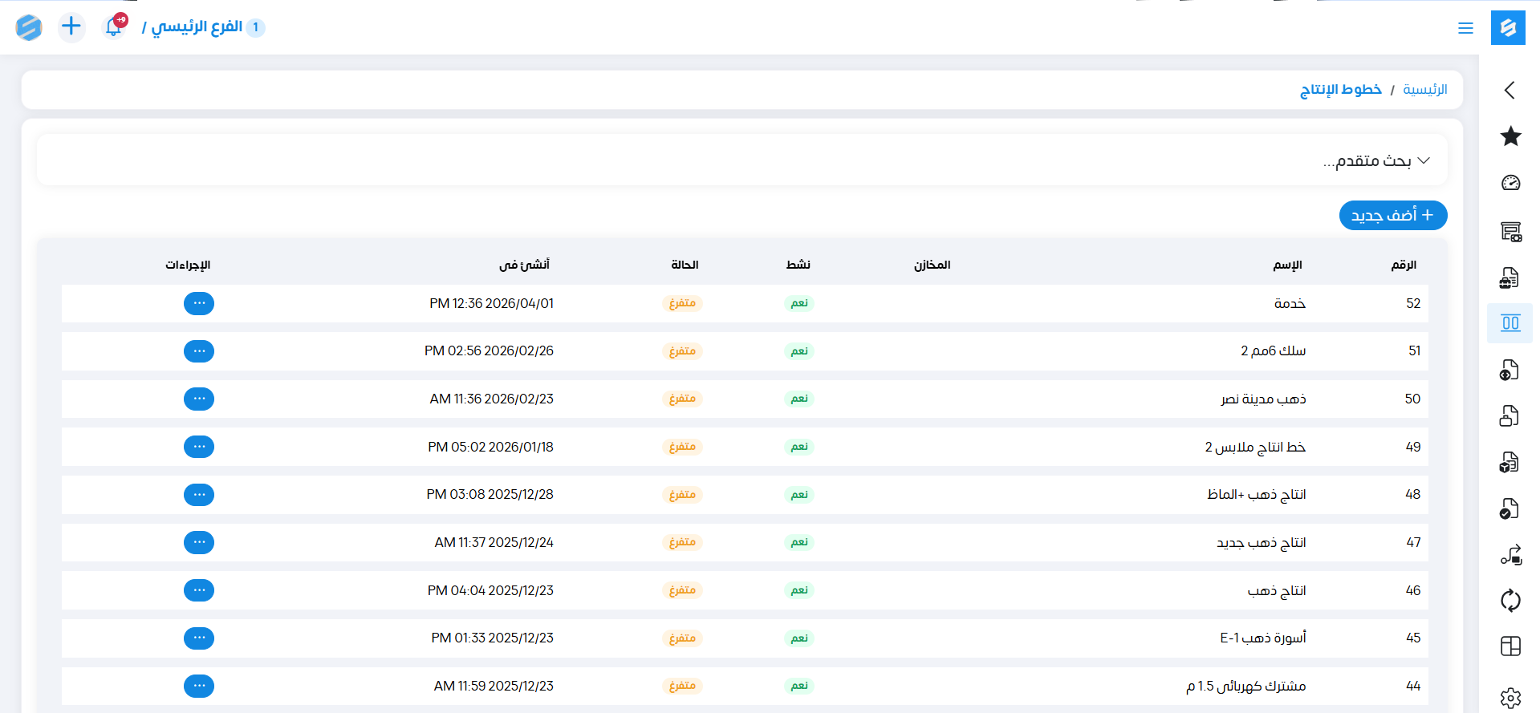The image size is (1540, 713).
Task: Open actions menu for row 49
Action: tap(199, 447)
